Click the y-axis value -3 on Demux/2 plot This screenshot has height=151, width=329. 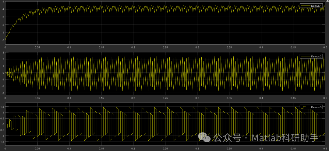point(2,93)
